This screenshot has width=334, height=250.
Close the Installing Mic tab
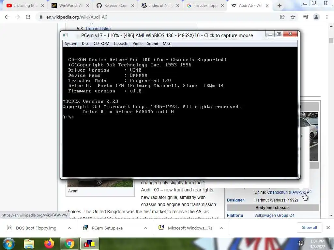click(x=43, y=6)
